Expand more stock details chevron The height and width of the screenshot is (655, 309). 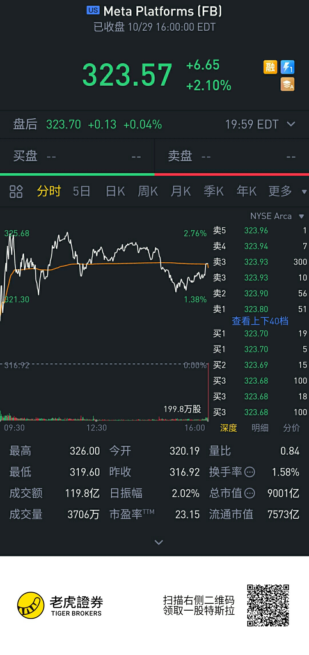tap(159, 542)
